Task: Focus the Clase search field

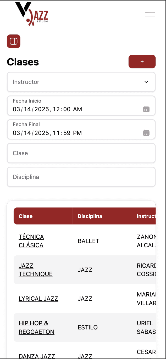Action: click(81, 153)
